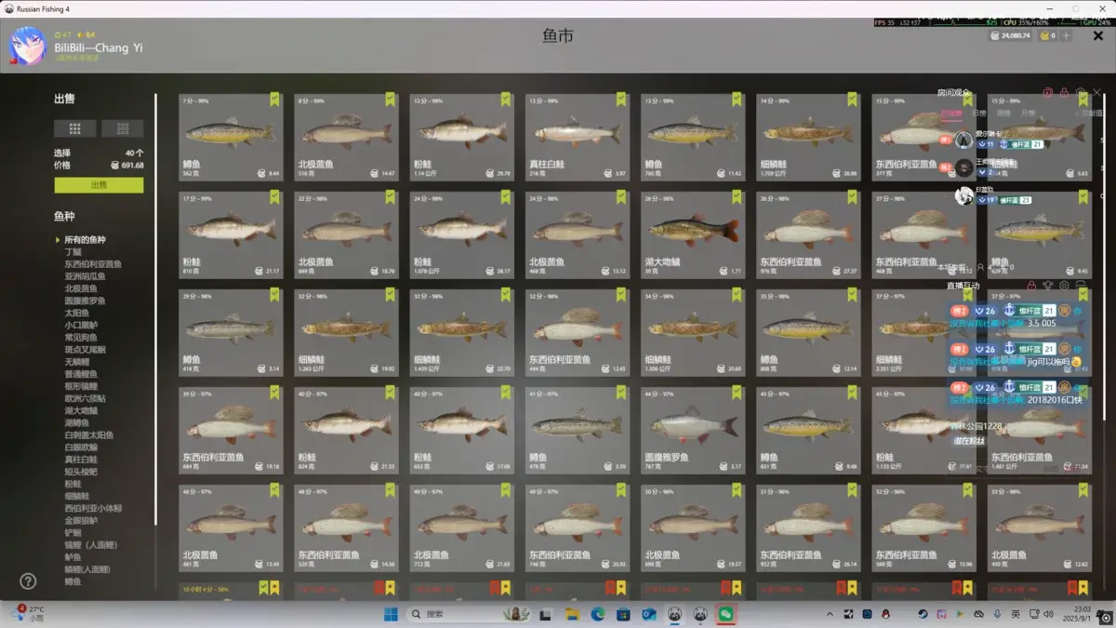
Task: Select 无鳞鲤 in the species list
Action: pos(78,362)
